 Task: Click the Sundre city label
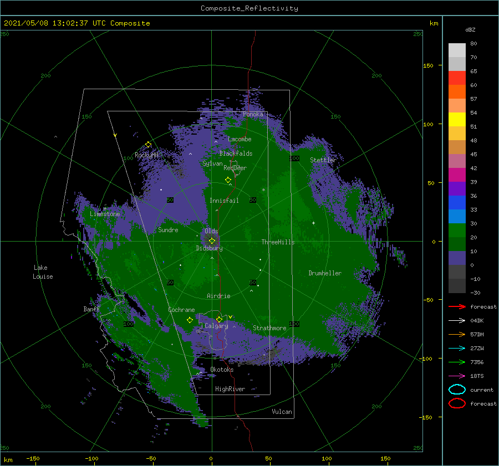point(168,230)
